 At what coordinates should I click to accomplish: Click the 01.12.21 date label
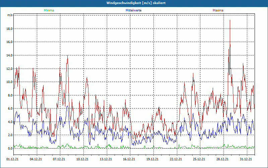(x=12, y=159)
